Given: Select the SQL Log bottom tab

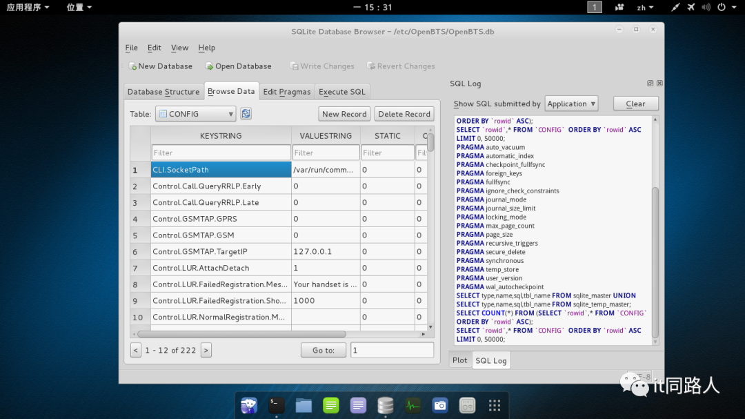Looking at the screenshot, I should (491, 360).
